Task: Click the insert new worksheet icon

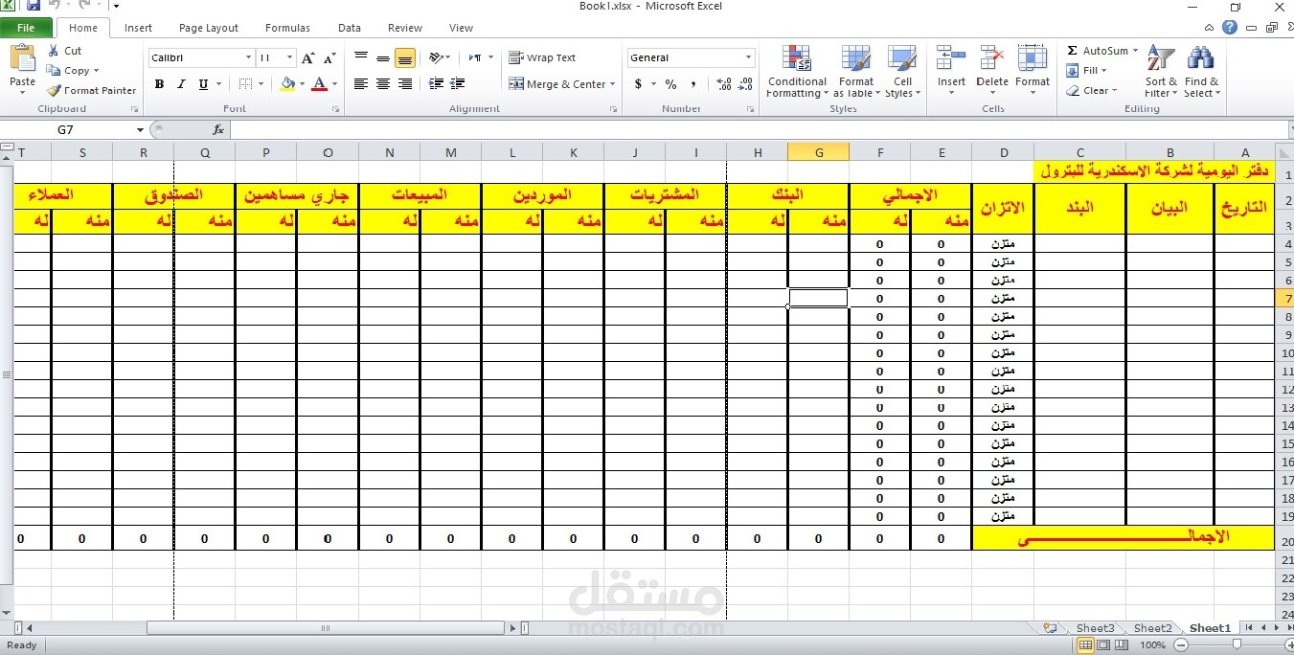Action: coord(1051,628)
